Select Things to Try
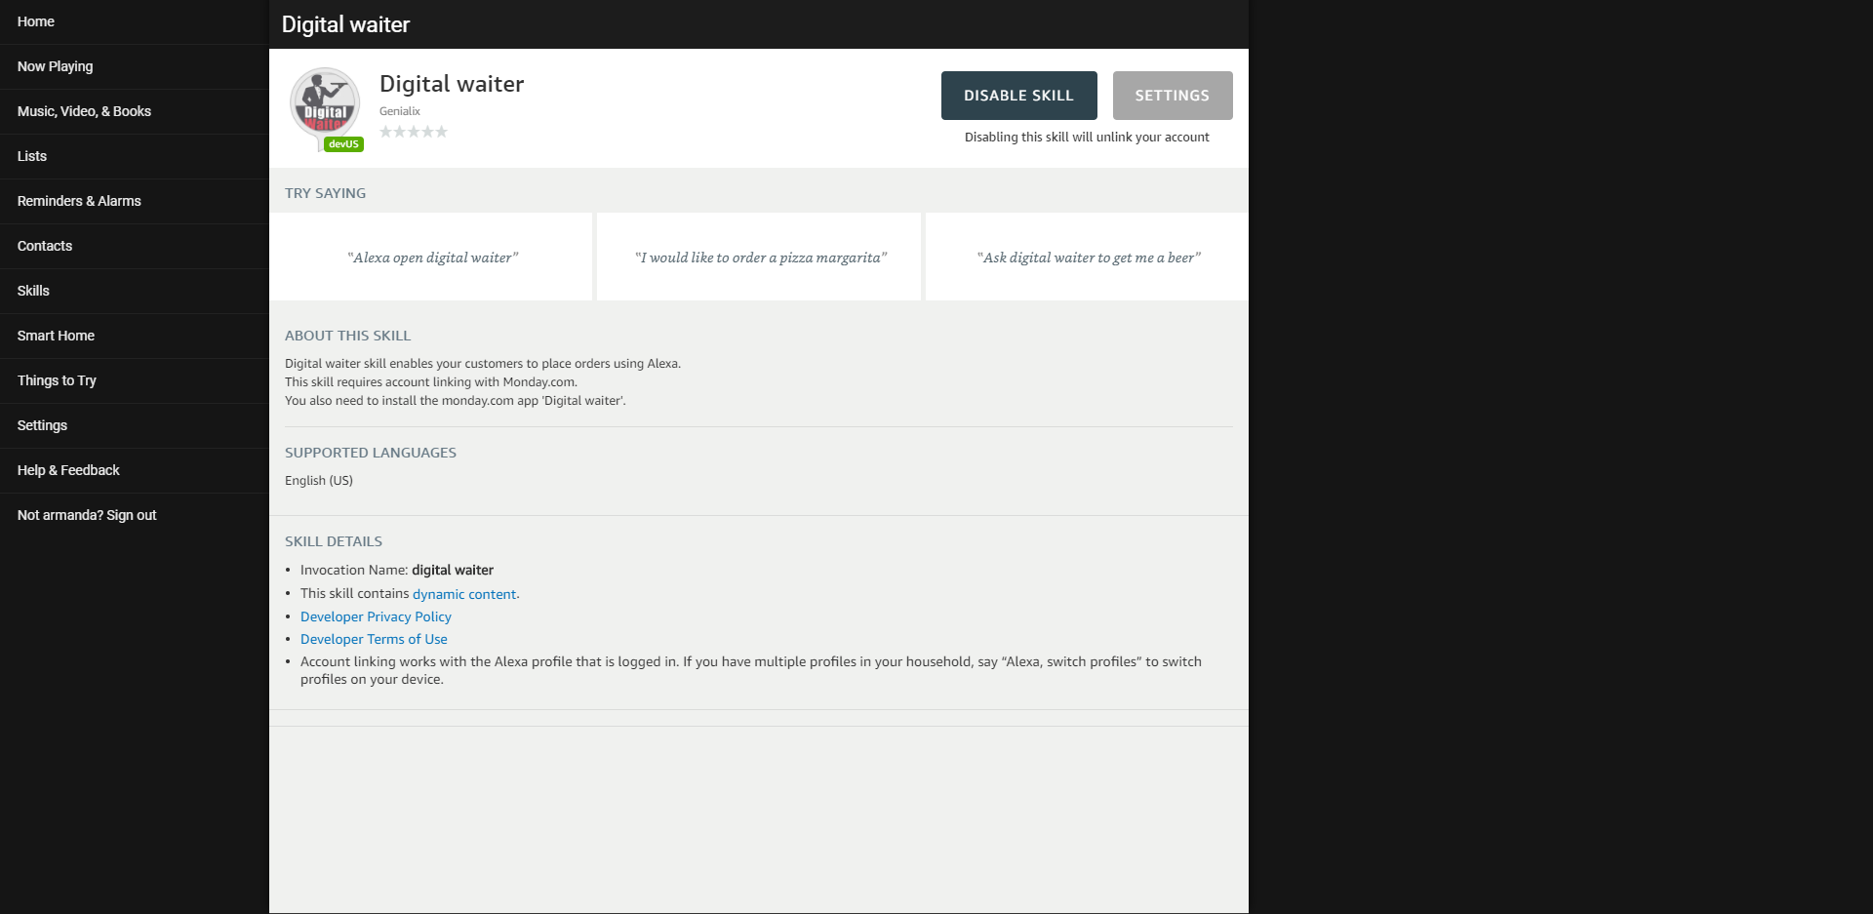The image size is (1873, 914). (134, 380)
